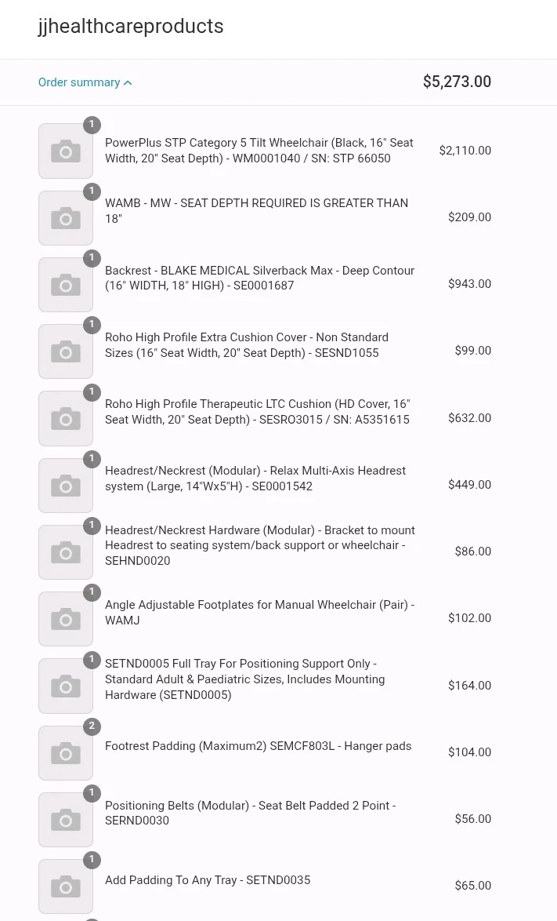This screenshot has height=921, width=557.
Task: Click the Headrest Hardware bracket camera icon
Action: tap(66, 552)
